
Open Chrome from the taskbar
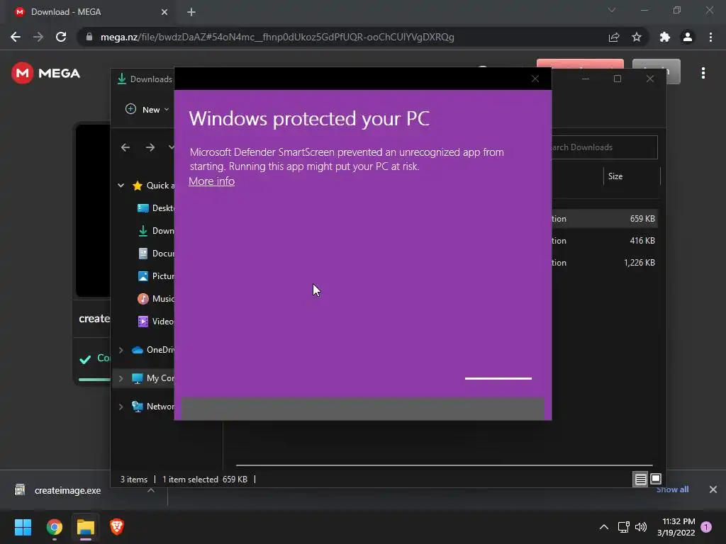click(55, 527)
